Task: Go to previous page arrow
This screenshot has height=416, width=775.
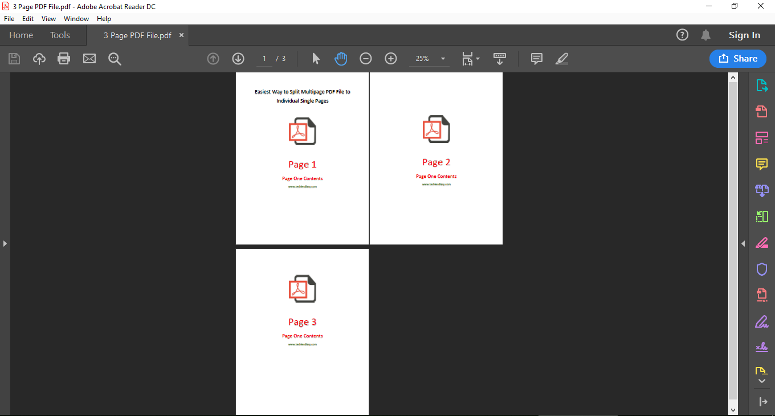Action: coord(213,59)
